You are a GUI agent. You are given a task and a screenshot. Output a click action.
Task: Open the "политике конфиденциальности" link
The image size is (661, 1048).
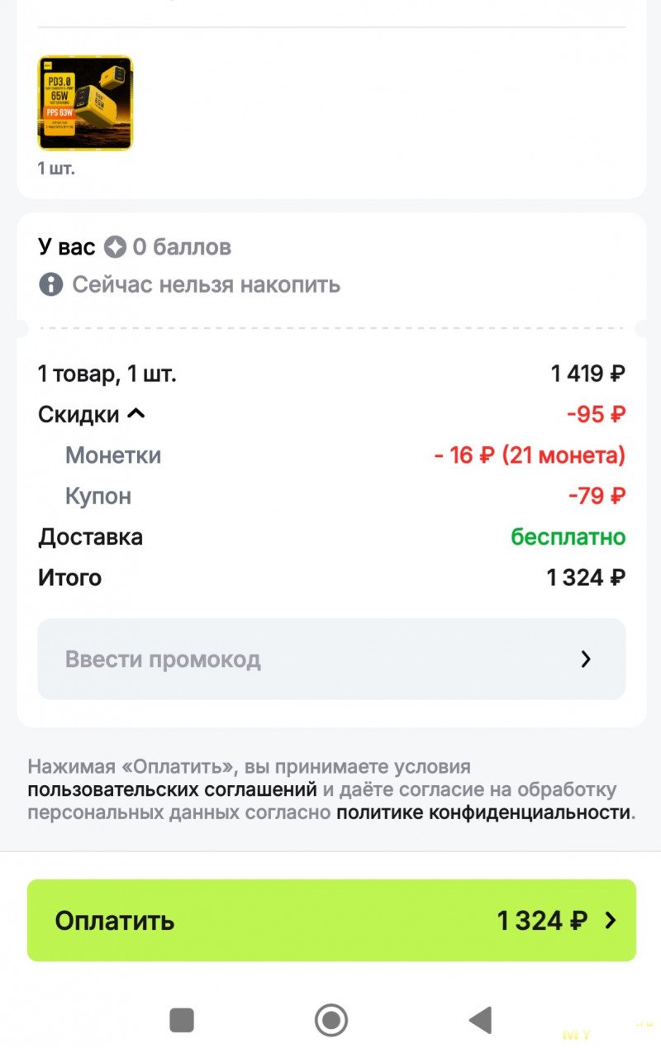[483, 812]
